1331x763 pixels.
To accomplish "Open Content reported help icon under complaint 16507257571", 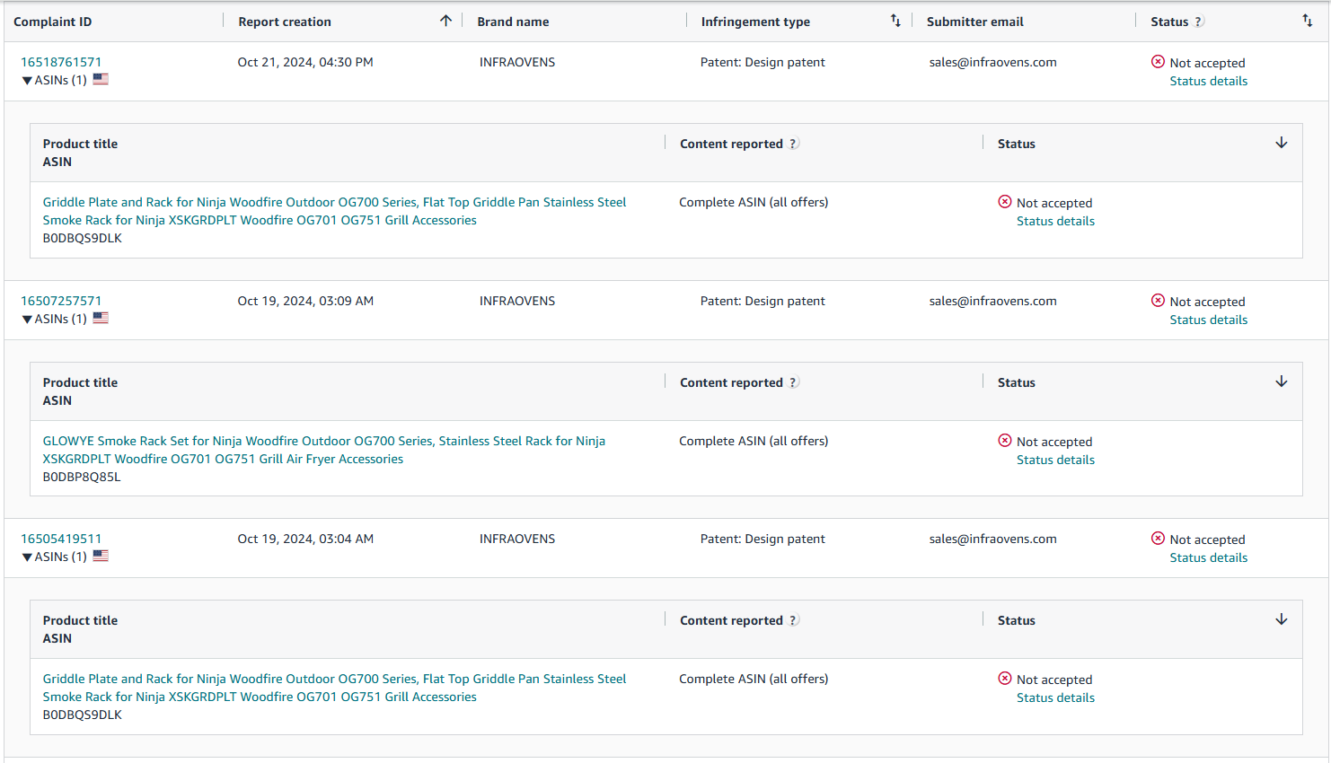I will (794, 382).
